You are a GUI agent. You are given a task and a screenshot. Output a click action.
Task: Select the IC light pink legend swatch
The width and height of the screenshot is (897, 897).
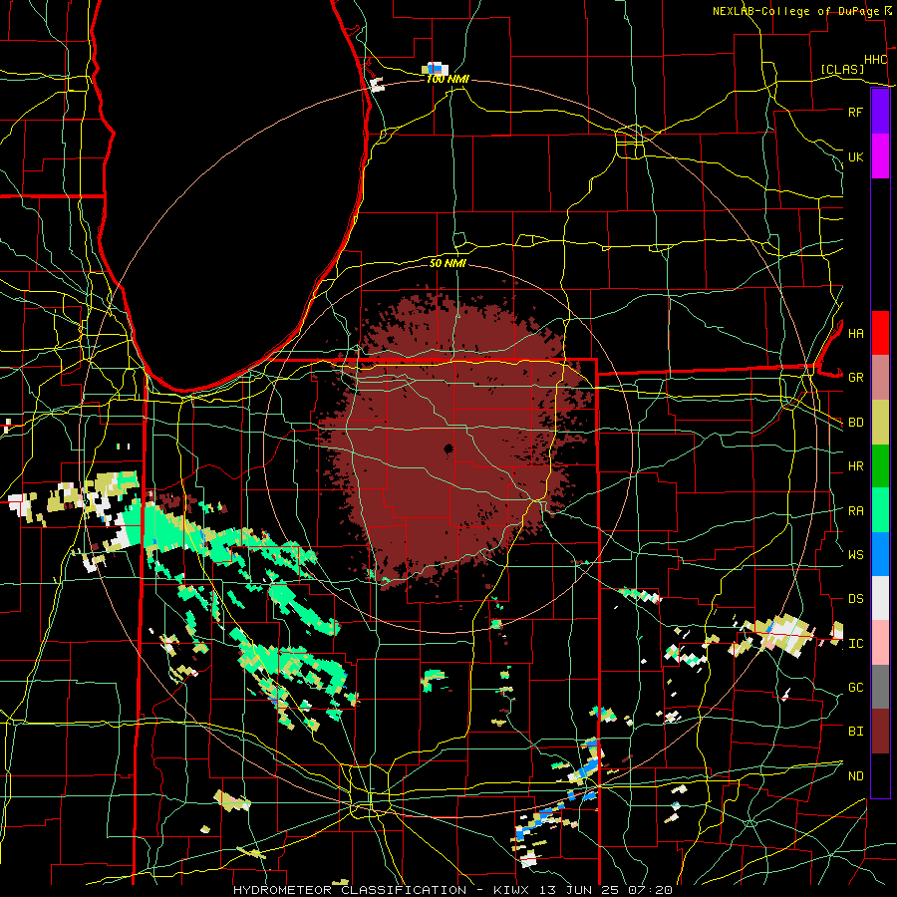coord(880,643)
